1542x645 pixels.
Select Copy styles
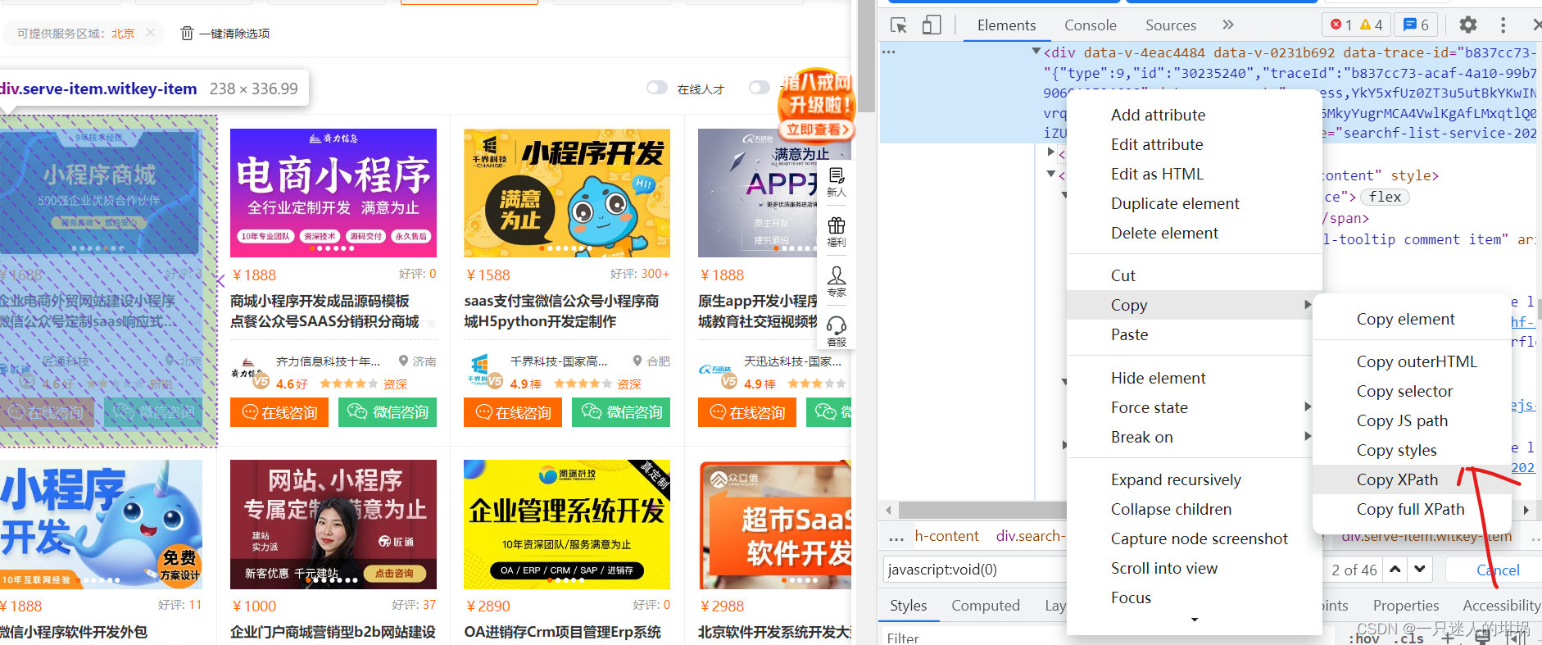point(1412,450)
